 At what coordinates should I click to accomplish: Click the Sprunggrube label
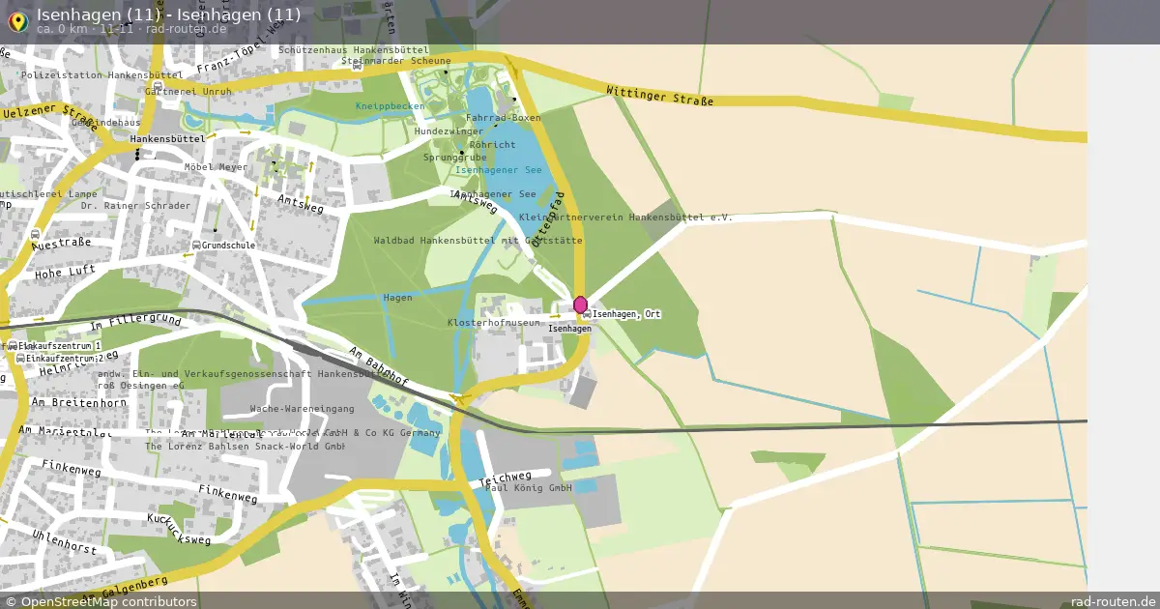pyautogui.click(x=455, y=157)
